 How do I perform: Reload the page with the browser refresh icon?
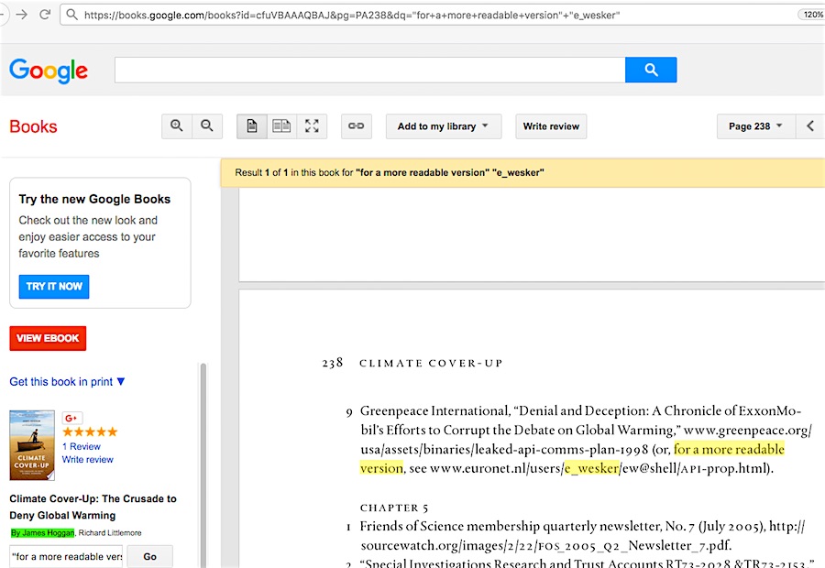[x=45, y=15]
